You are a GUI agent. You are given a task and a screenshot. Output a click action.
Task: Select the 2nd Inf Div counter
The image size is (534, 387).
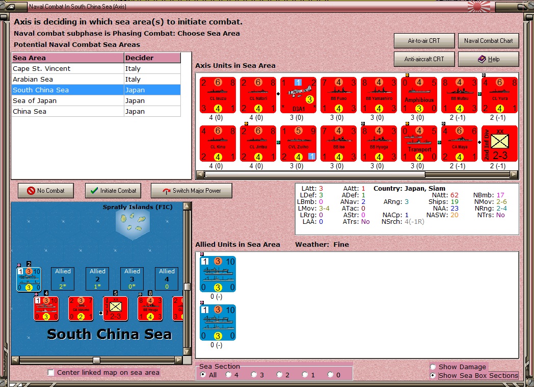pyautogui.click(x=499, y=143)
